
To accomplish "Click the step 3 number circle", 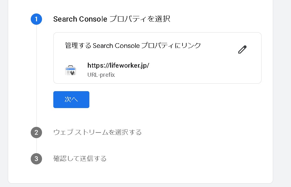I will tap(36, 158).
